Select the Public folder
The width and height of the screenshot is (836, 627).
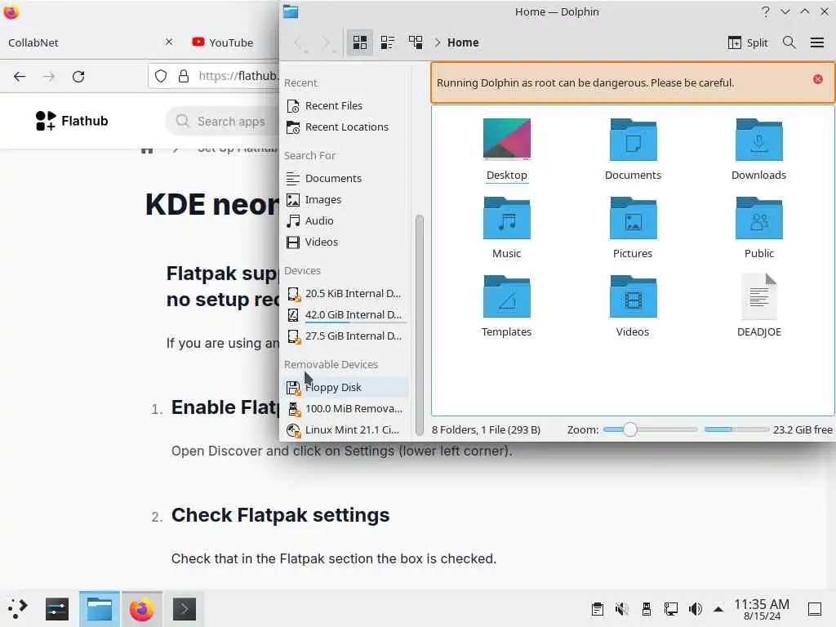(x=758, y=229)
